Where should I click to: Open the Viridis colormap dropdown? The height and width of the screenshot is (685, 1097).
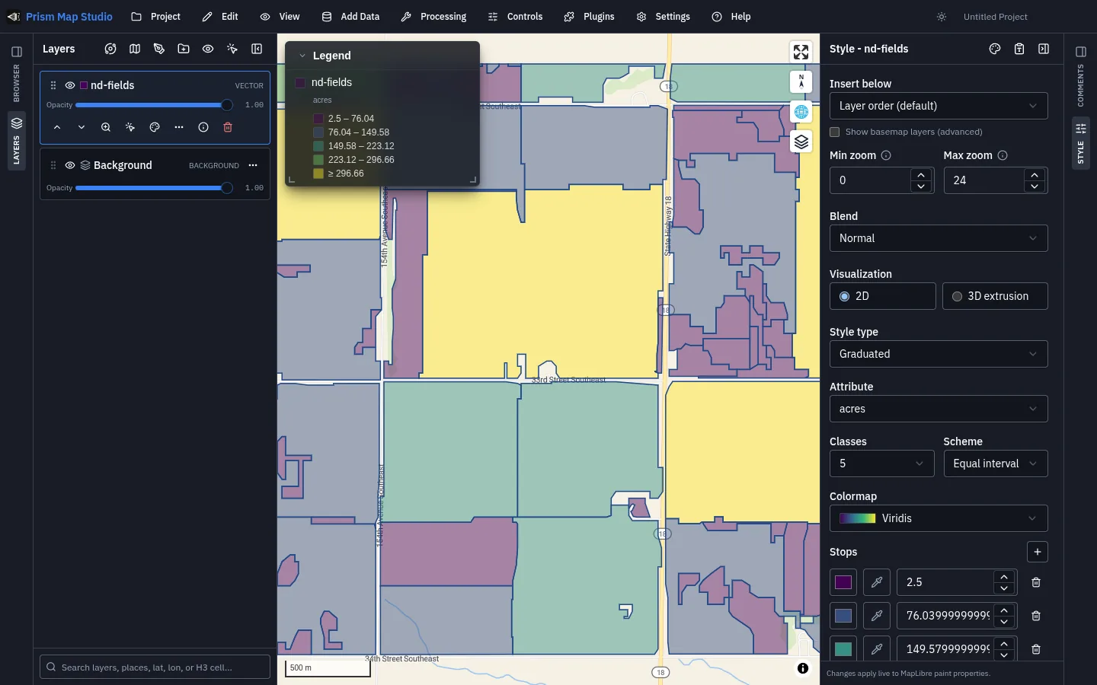pos(939,518)
